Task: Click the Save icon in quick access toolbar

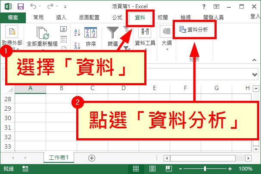Action: (21, 6)
